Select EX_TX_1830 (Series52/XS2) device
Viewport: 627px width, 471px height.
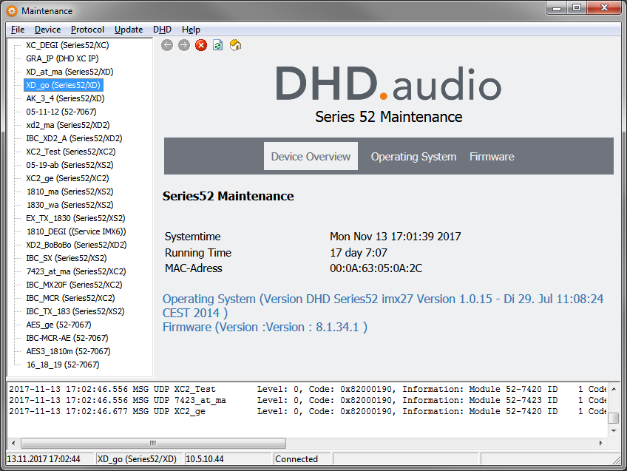[75, 218]
